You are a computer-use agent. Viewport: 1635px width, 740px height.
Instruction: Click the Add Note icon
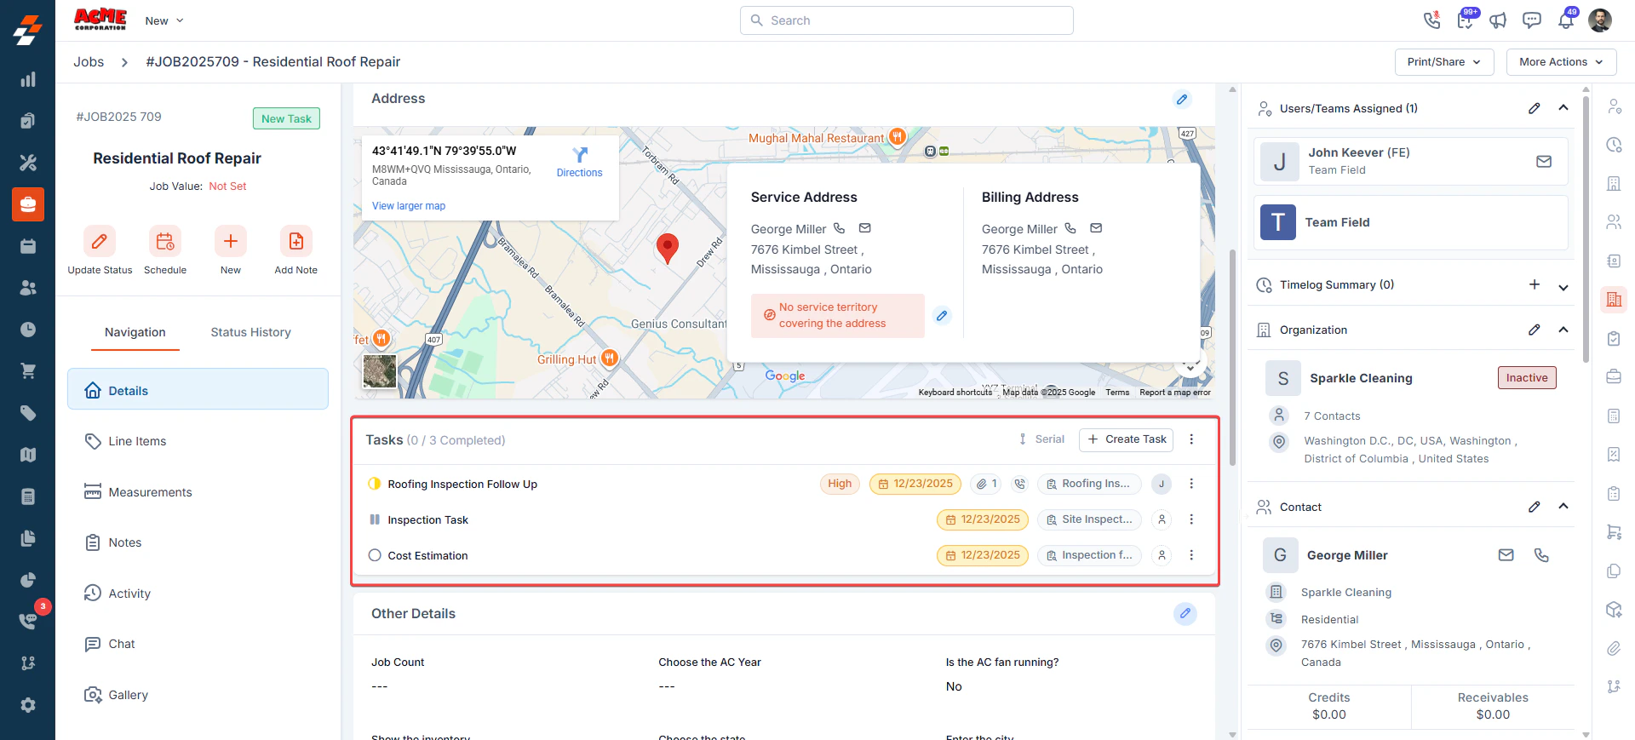[295, 241]
